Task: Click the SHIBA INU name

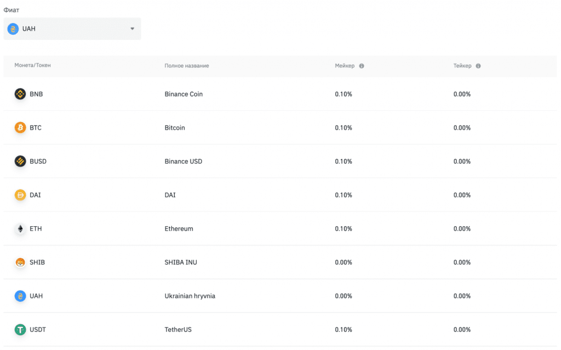Action: coord(181,262)
